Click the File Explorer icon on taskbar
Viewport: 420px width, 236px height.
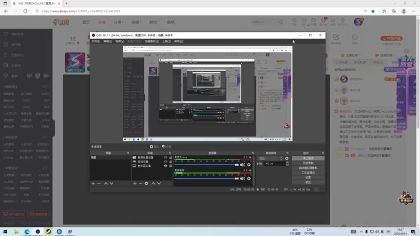tap(16, 232)
